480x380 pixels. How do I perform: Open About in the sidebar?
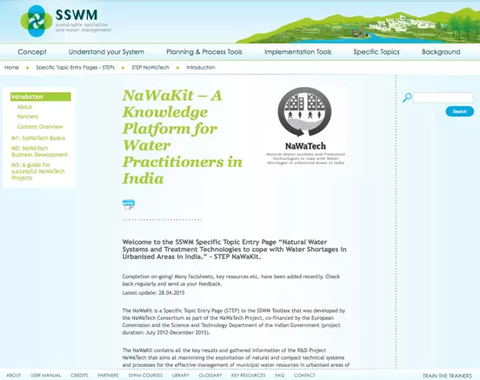pos(24,107)
